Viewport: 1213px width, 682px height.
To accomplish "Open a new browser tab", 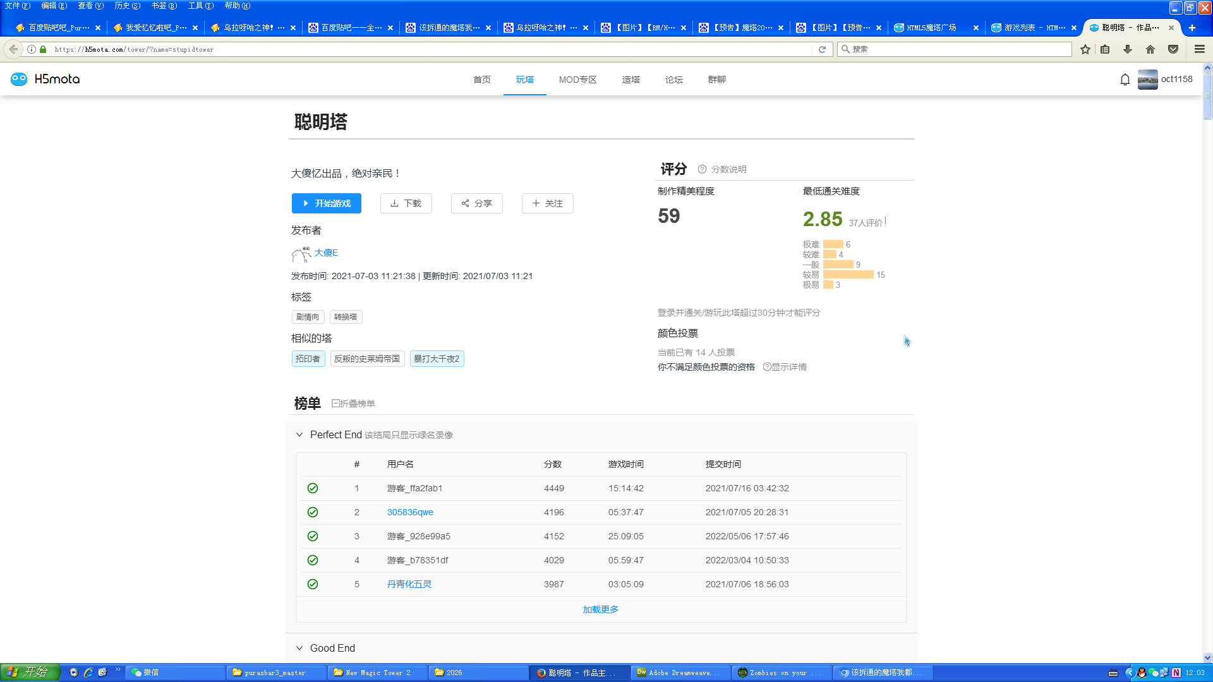I will [x=1192, y=28].
